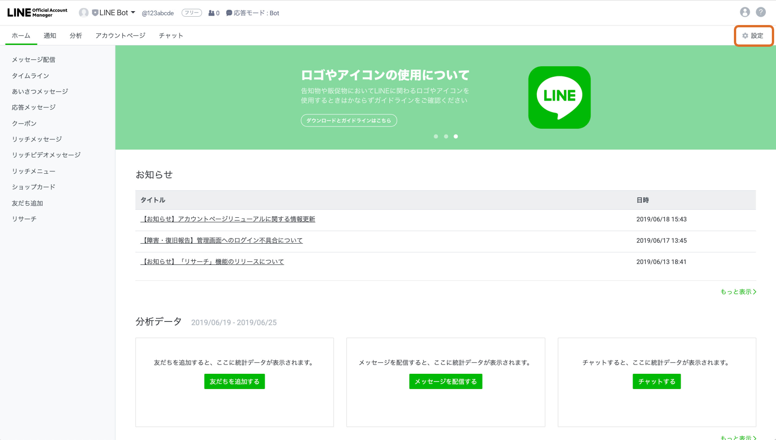Image resolution: width=776 pixels, height=440 pixels.
Task: Switch to the 分析 tab
Action: click(76, 36)
